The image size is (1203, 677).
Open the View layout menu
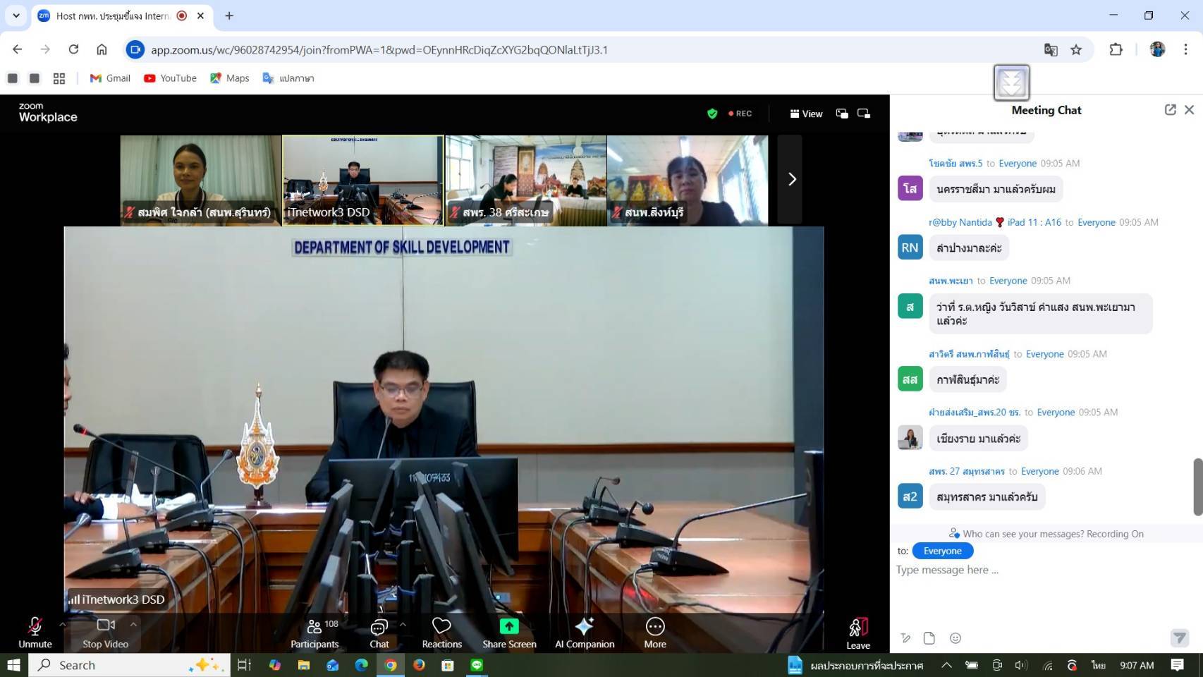[x=806, y=114]
